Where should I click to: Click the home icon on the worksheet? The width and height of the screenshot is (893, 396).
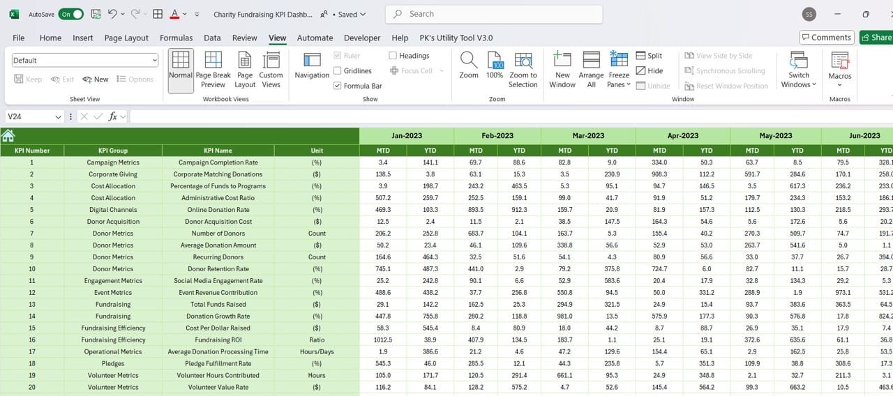tap(8, 135)
